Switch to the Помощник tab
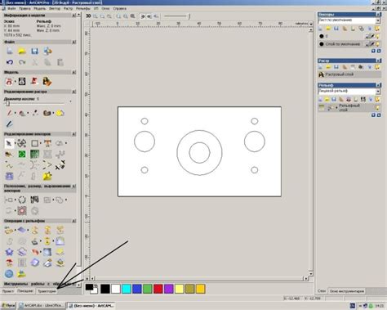Image resolution: width=387 pixels, height=310 pixels. [x=25, y=291]
